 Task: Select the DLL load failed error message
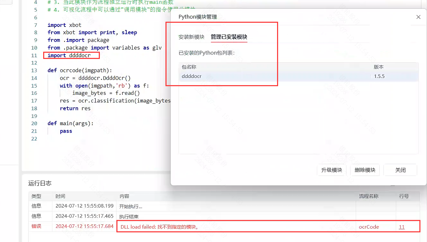click(159, 227)
